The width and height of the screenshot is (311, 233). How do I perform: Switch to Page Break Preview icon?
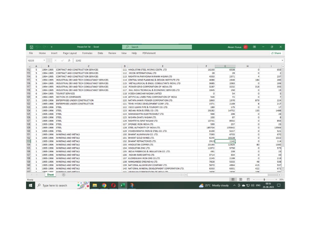point(248,180)
